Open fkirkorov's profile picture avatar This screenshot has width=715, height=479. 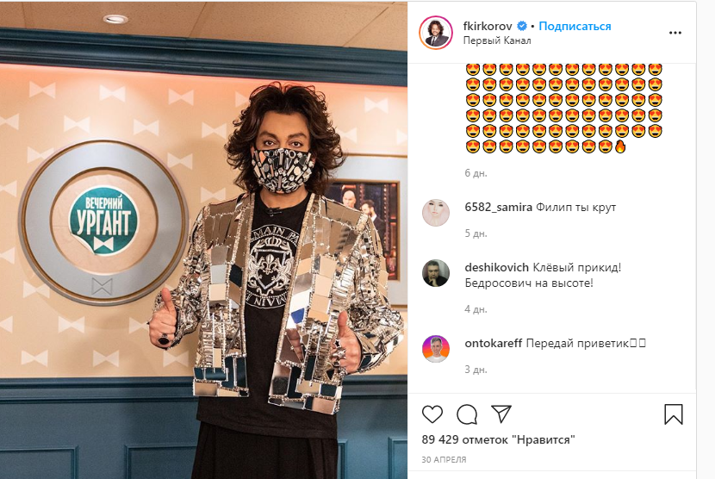(x=436, y=33)
